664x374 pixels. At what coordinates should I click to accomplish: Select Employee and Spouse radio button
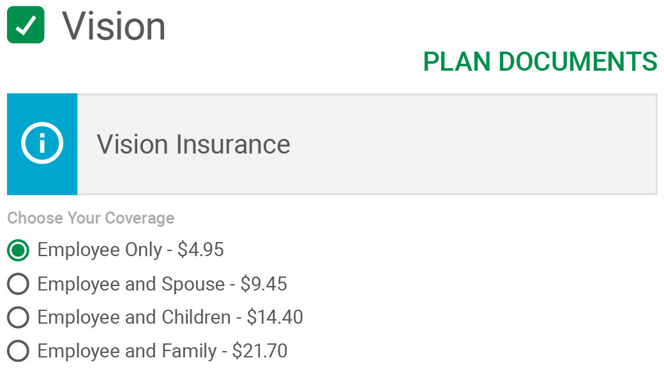click(19, 284)
